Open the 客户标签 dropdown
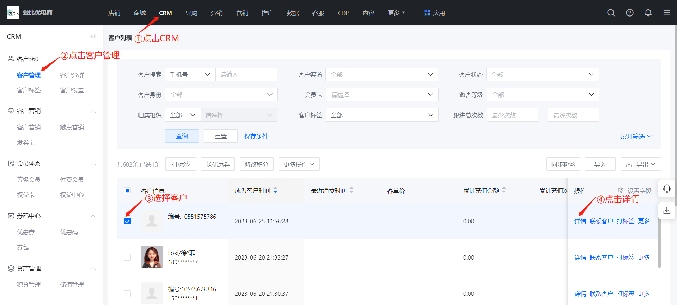The image size is (677, 305). click(x=382, y=115)
